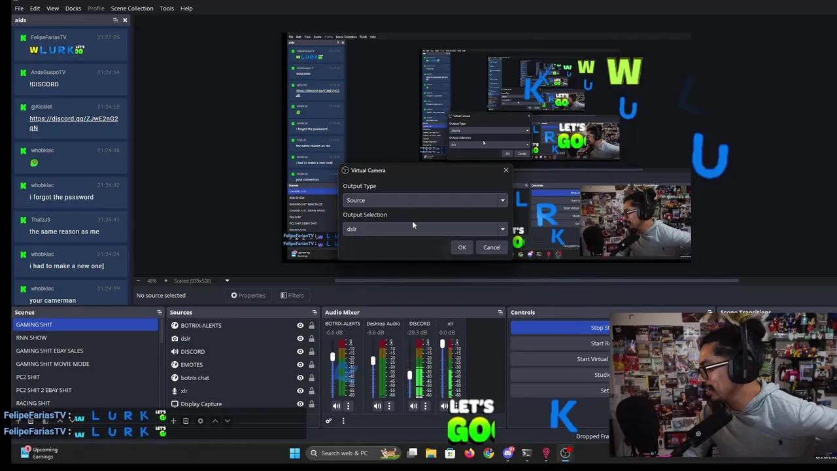Click the EMOTES browser source icon
Viewport: 837px width, 471px height.
coord(175,364)
